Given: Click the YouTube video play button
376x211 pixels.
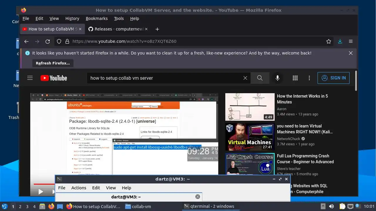Looking at the screenshot, I should [x=41, y=192].
